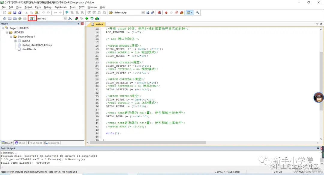This screenshot has width=324, height=175.
Task: Open Configuration with the wrench icon
Action: (198, 13)
